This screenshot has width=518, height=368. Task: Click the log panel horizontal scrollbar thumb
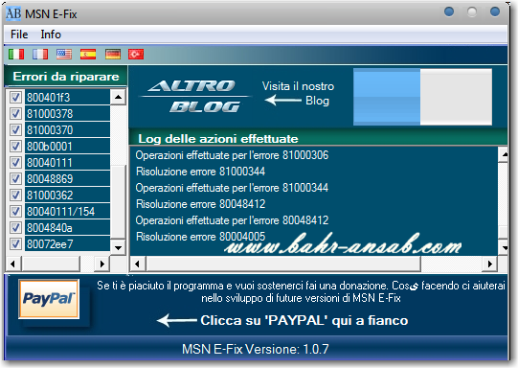[283, 264]
